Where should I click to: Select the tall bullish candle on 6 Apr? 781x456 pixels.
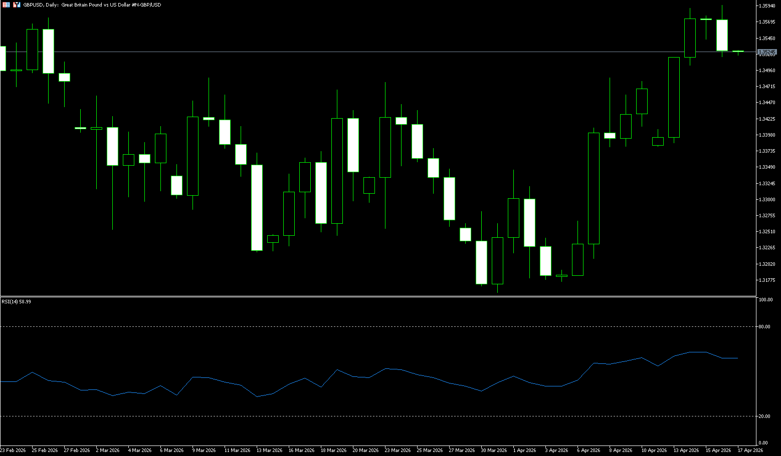(594, 188)
